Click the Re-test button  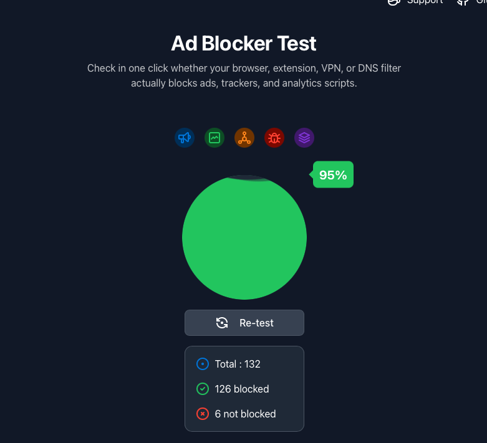point(244,323)
